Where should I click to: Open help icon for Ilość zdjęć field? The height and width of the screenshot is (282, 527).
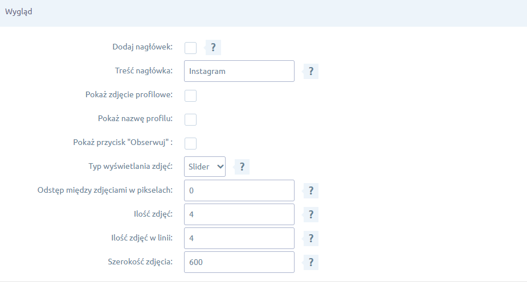pos(311,214)
